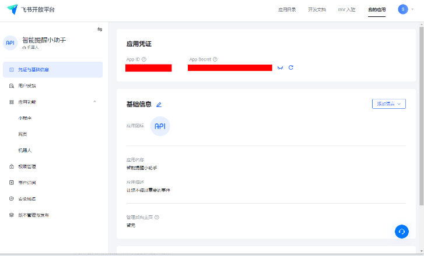Click the help icon next to 管理后台主页
The width and height of the screenshot is (424, 256).
[x=157, y=217]
